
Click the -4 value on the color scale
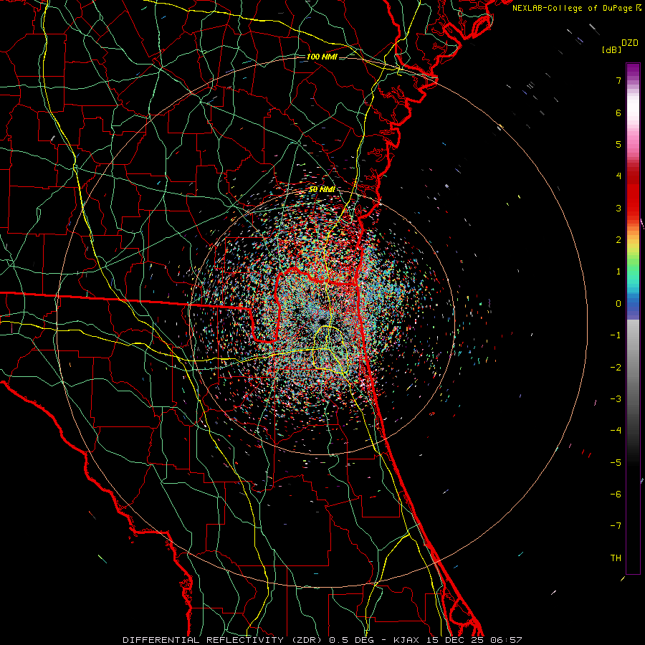(x=616, y=431)
